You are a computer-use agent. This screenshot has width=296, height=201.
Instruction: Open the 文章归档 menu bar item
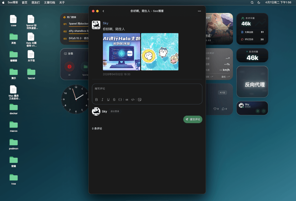49,2
